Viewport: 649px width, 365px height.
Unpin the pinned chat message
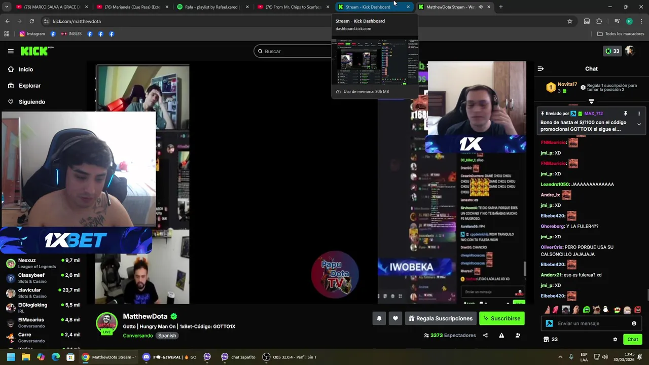[x=626, y=114]
